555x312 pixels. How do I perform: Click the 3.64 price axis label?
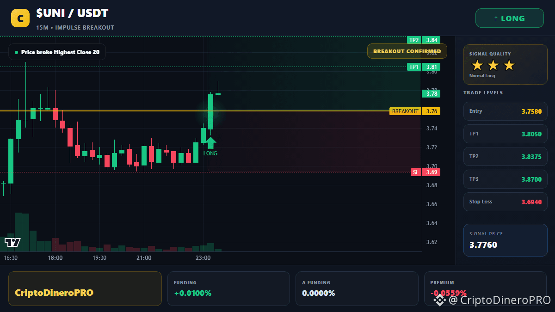pyautogui.click(x=432, y=223)
